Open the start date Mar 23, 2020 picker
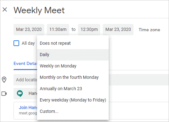This screenshot has width=169, height=122. pyautogui.click(x=29, y=30)
